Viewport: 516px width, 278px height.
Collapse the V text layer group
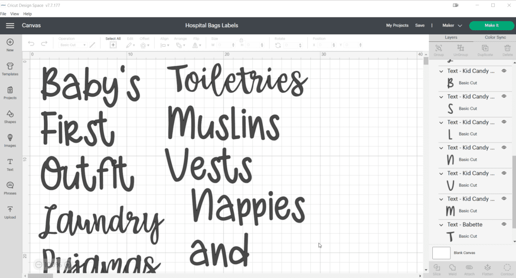tap(441, 173)
